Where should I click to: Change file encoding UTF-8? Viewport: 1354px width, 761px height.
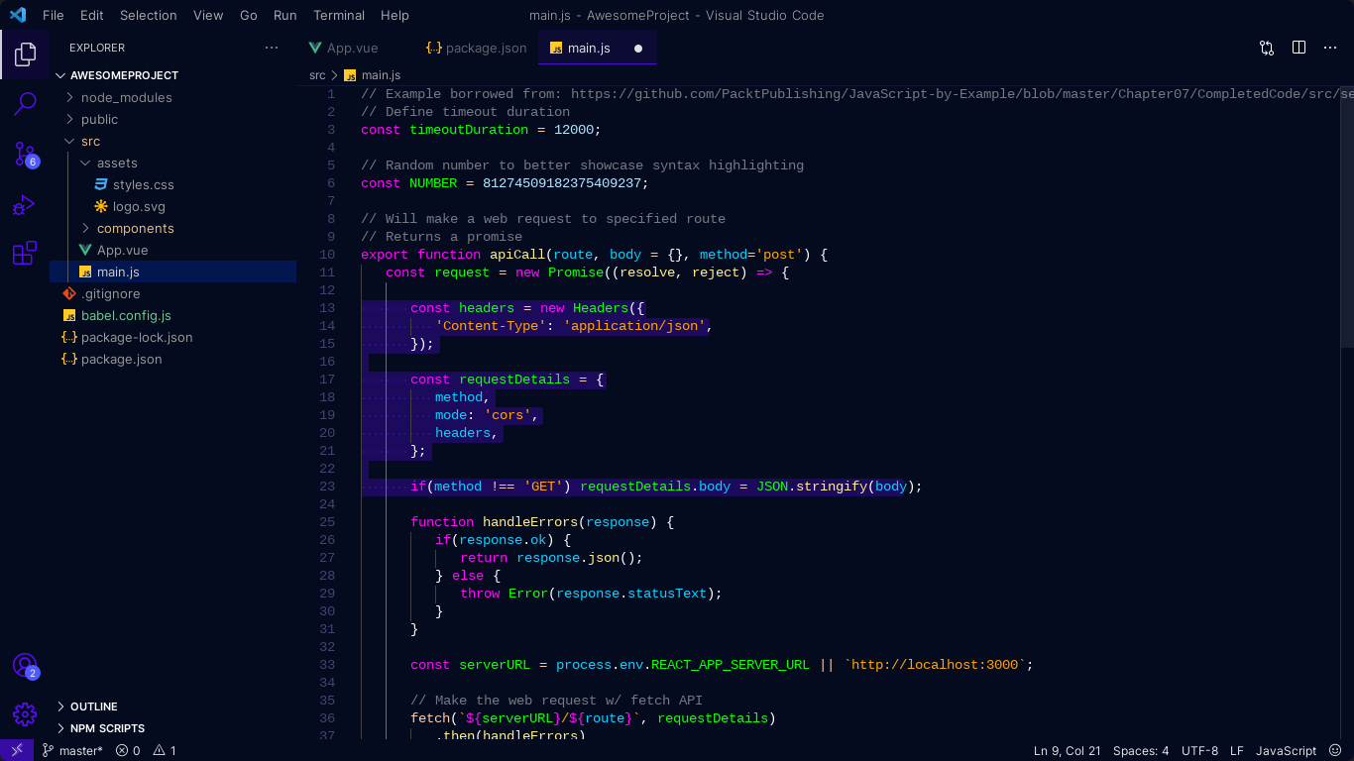coord(1199,750)
